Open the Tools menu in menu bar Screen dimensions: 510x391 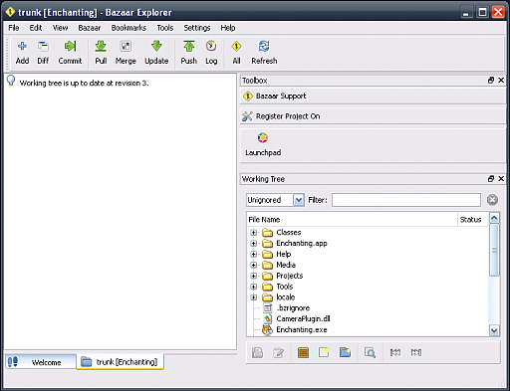point(165,28)
